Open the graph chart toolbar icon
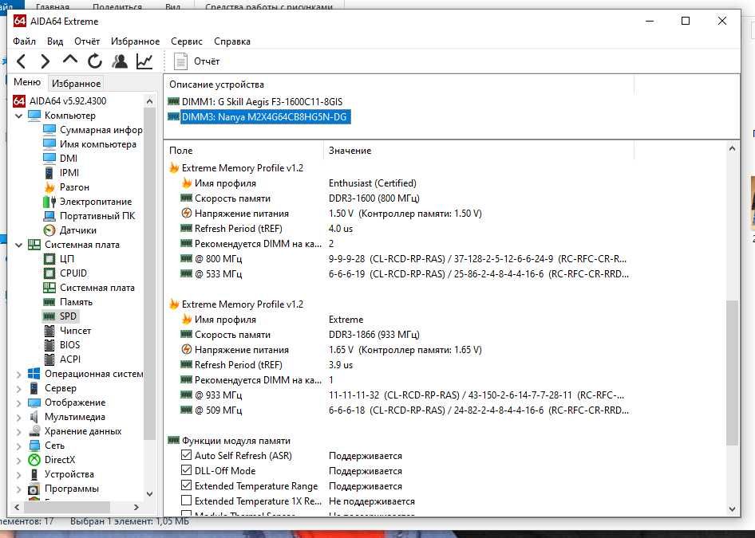755x538 pixels. click(x=144, y=61)
